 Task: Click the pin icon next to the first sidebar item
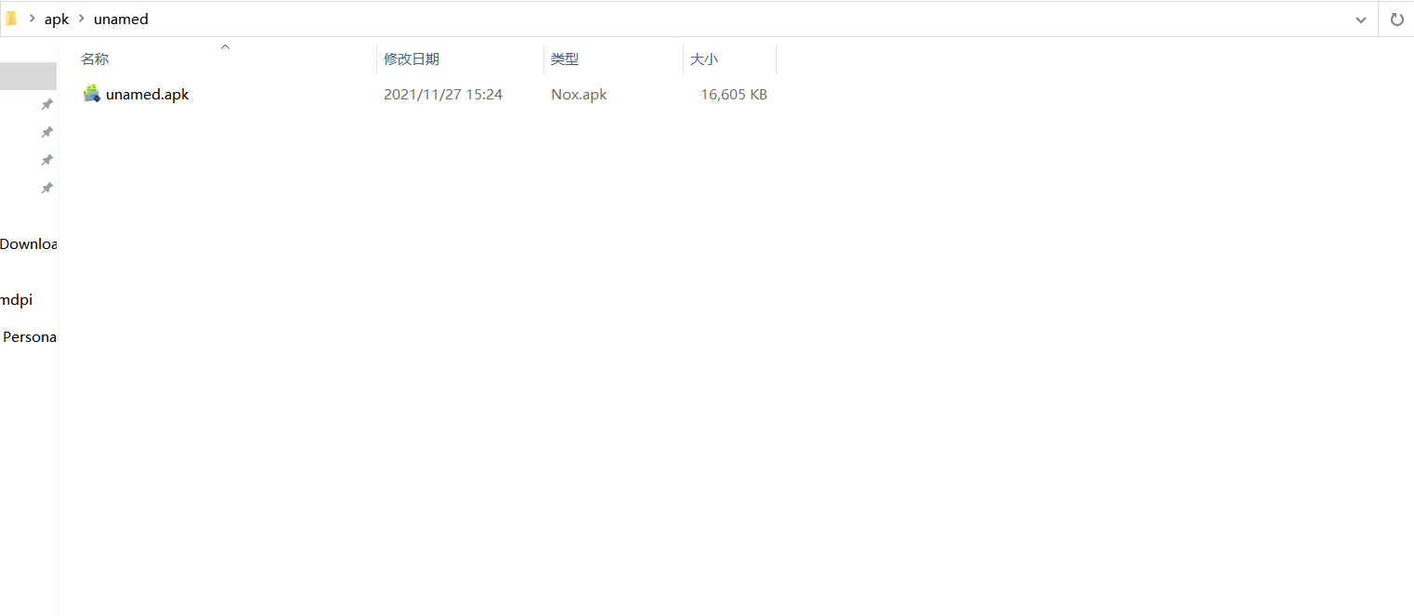click(46, 104)
